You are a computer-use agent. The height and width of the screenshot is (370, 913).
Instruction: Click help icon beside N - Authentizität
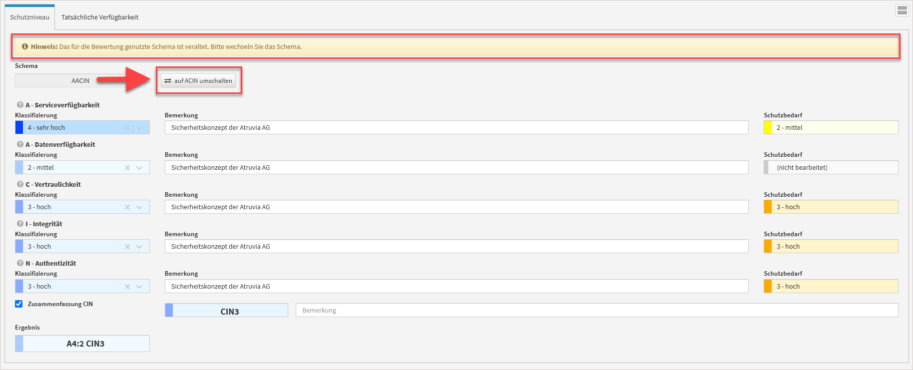click(20, 263)
